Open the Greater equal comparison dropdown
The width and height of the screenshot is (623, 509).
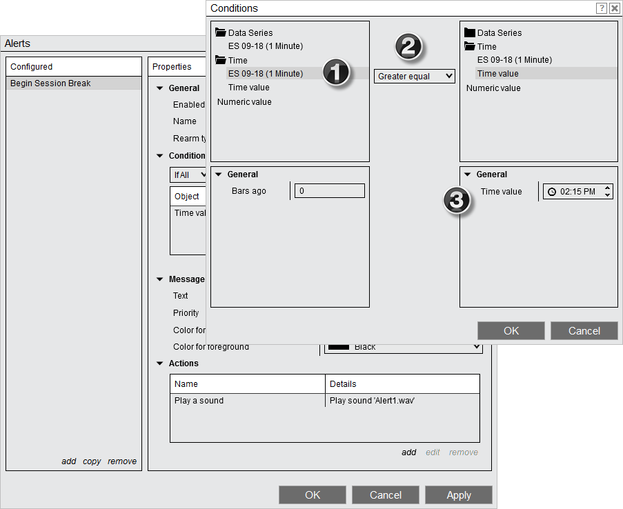pos(414,76)
